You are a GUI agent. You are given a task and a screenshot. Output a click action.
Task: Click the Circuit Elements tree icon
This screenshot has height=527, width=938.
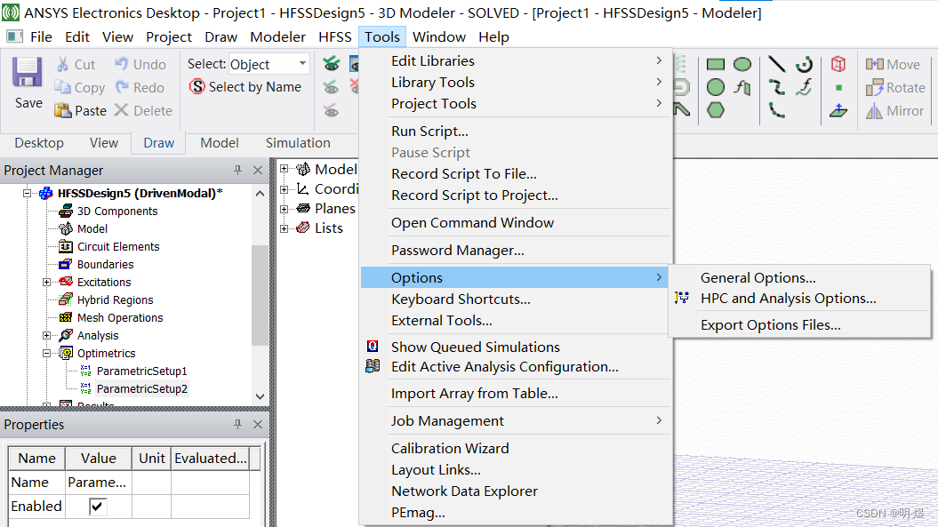pyautogui.click(x=66, y=246)
